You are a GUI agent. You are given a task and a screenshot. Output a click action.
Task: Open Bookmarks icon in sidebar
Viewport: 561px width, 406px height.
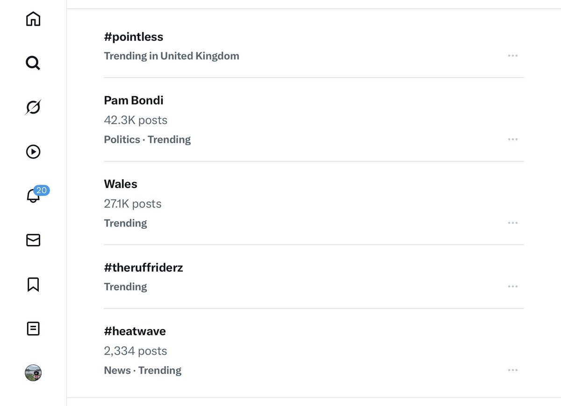pyautogui.click(x=33, y=284)
